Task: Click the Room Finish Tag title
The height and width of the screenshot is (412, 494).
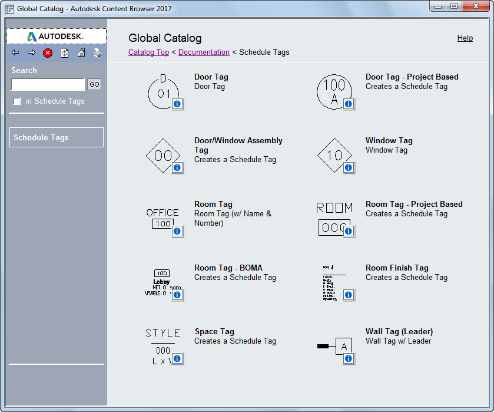Action: click(397, 268)
